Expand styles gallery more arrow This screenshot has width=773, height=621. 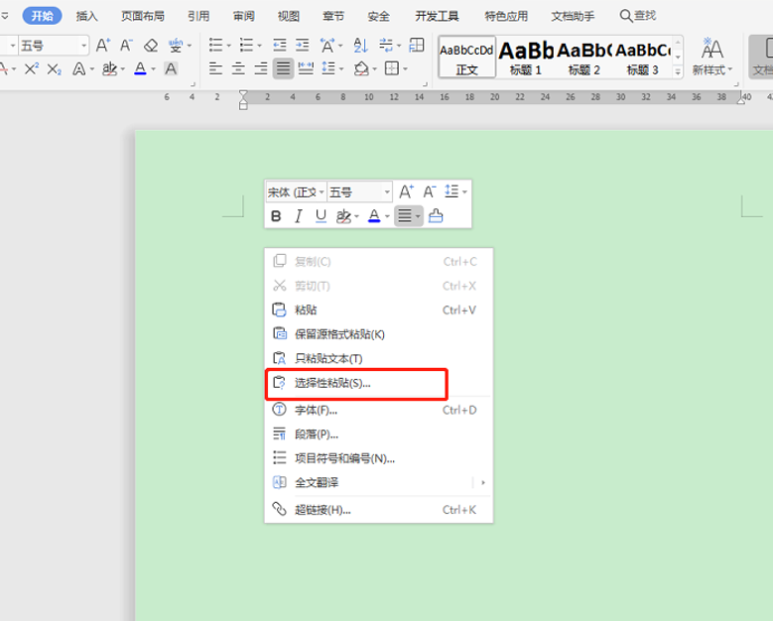(x=678, y=72)
